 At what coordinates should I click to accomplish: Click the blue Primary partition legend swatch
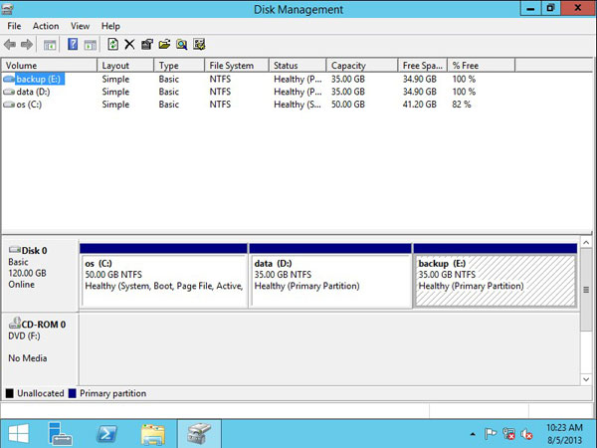pos(73,393)
